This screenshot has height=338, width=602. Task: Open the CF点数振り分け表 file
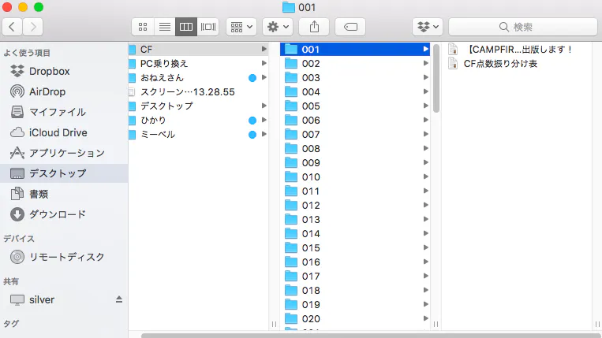tap(500, 63)
